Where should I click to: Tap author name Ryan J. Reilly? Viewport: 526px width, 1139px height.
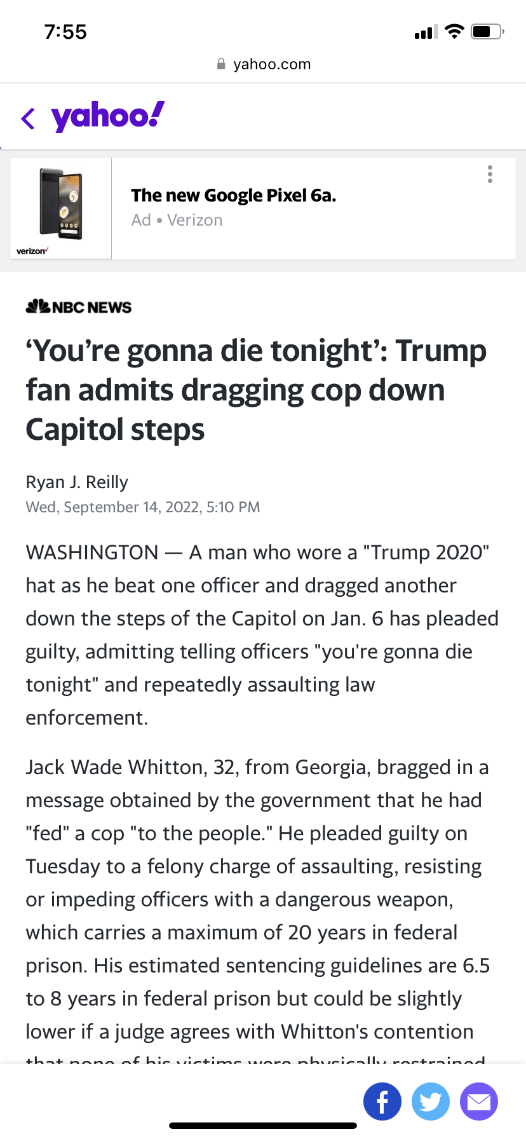click(77, 482)
